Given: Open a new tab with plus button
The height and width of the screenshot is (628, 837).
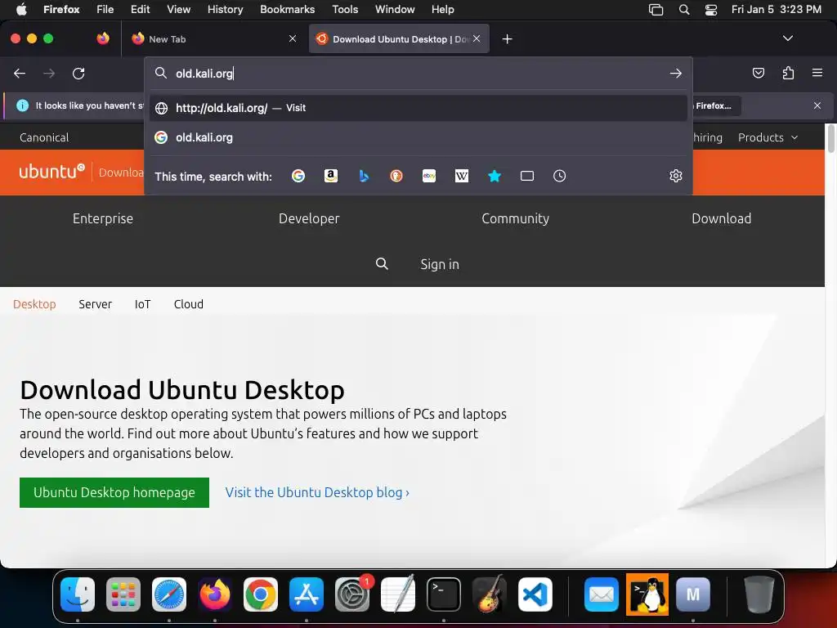Looking at the screenshot, I should coord(507,39).
